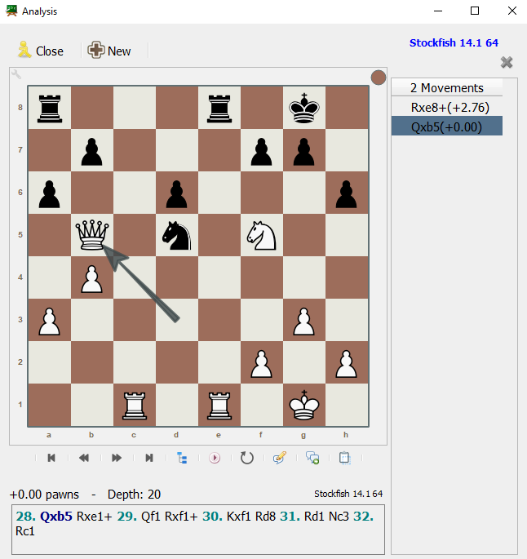This screenshot has height=559, width=527.
Task: Click the +0.00 pawns evaluation text
Action: point(44,495)
